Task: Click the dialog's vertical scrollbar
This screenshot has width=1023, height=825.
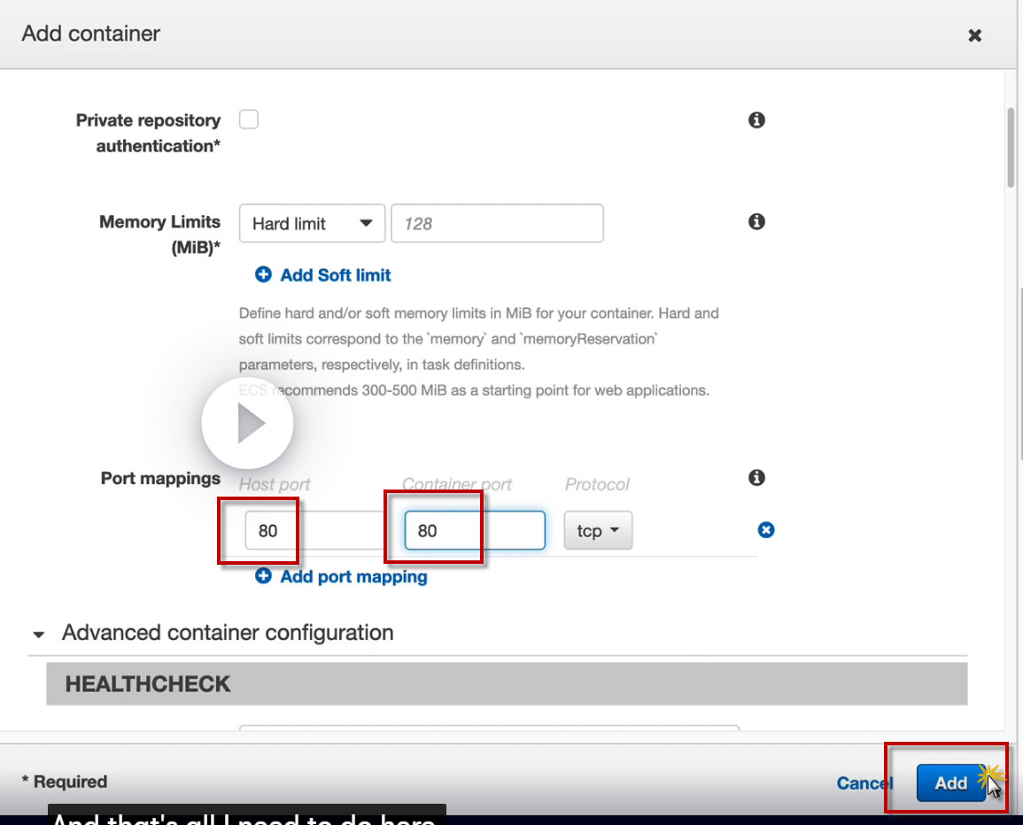Action: click(x=1011, y=149)
